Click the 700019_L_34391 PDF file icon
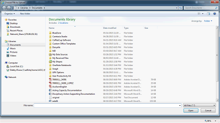This screenshot has width=220, height=123. tap(50, 80)
